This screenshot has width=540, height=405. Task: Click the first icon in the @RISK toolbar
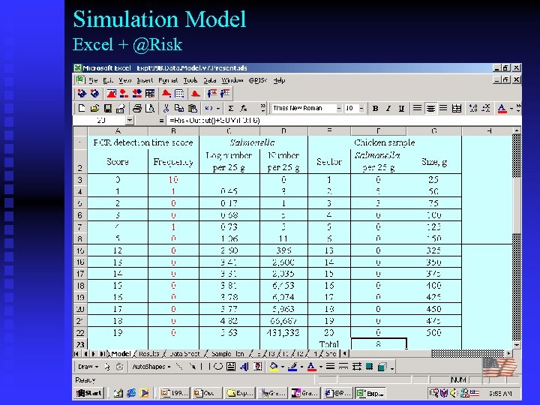pyautogui.click(x=82, y=93)
